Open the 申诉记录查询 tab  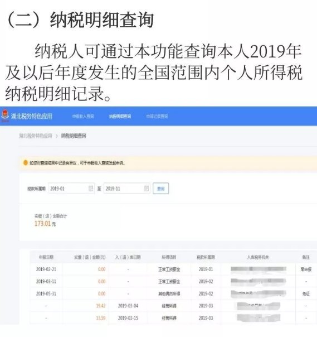pos(157,116)
